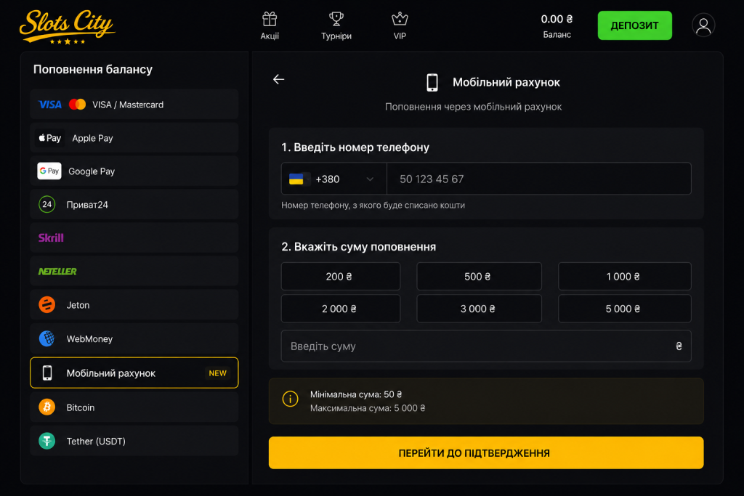744x496 pixels.
Task: Click the Мінімальна сума: 50 ₴ text
Action: (356, 394)
